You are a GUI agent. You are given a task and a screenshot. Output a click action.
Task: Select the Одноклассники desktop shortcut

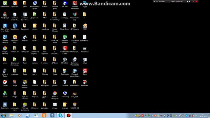click(x=15, y=4)
